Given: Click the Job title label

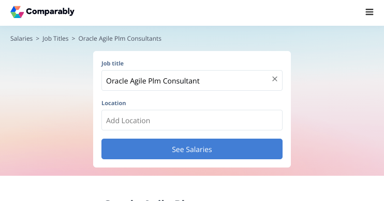Looking at the screenshot, I should click(112, 63).
